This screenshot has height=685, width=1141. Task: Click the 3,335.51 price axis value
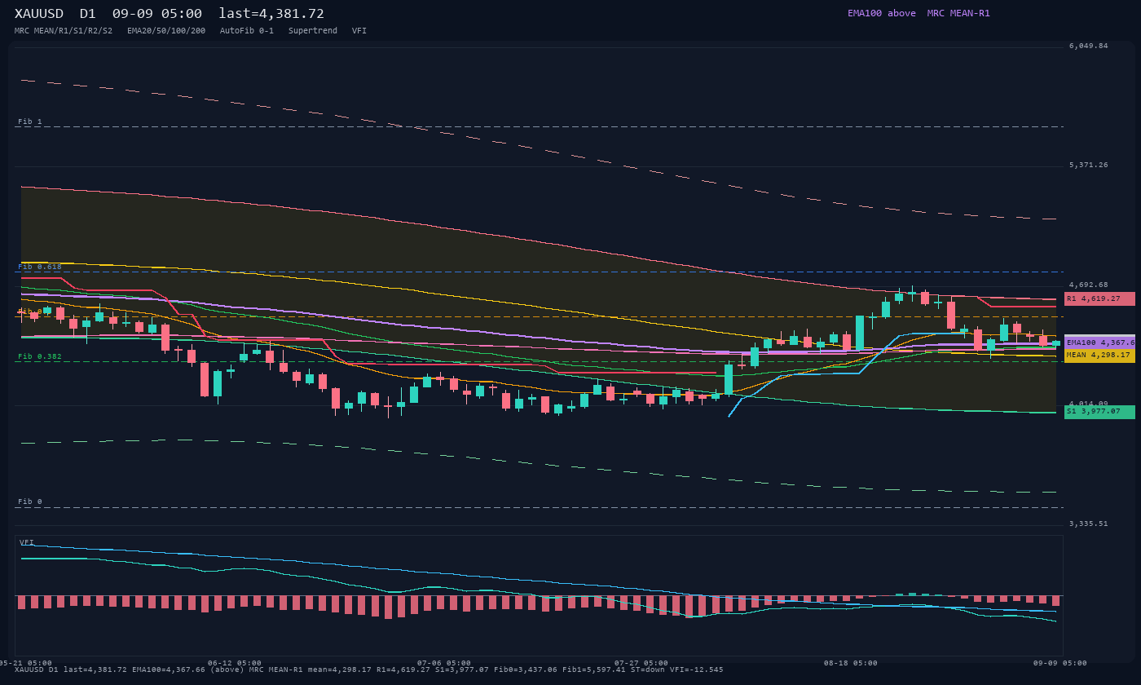pyautogui.click(x=1089, y=524)
